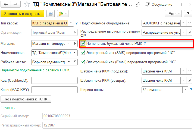
Task: Expand the Тип кассы dropdown
Action: pyautogui.click(x=71, y=23)
